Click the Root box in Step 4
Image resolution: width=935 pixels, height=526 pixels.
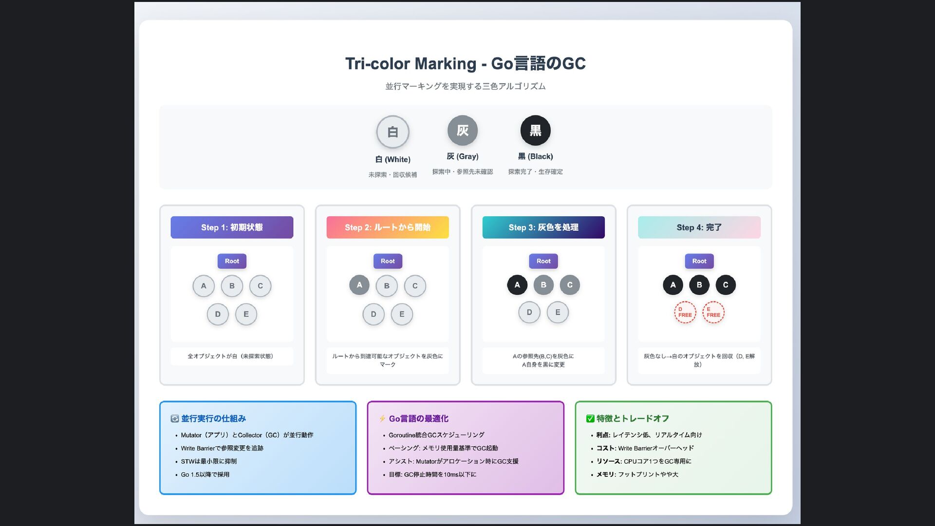[699, 261]
